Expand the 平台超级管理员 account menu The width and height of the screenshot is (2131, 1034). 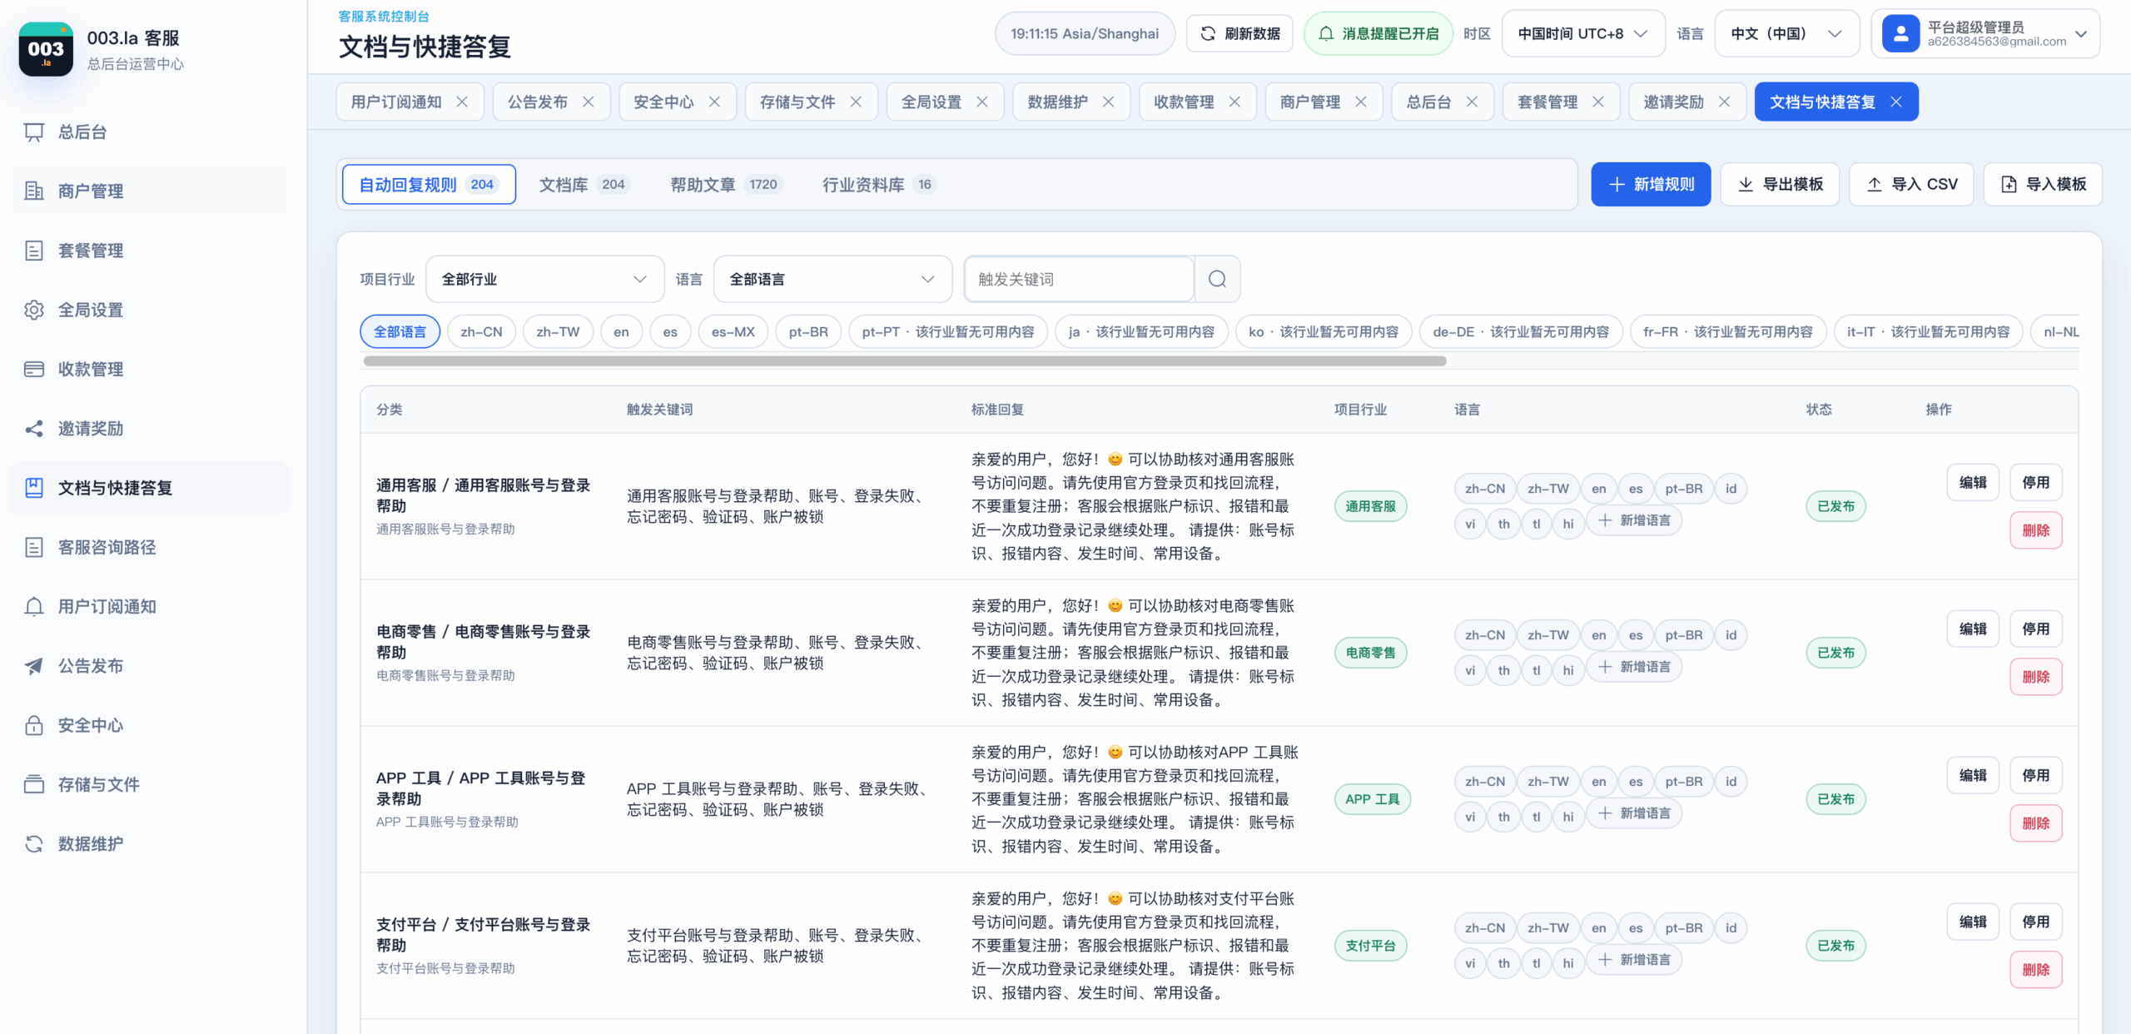tap(1985, 34)
